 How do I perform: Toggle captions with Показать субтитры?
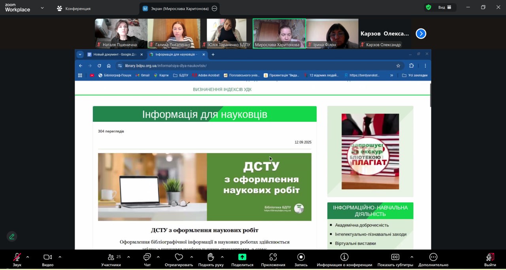tap(395, 259)
